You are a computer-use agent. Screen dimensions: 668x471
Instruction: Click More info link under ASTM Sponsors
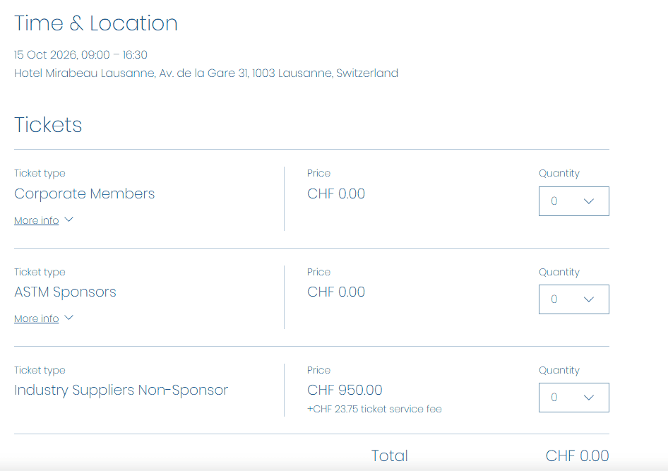point(36,318)
